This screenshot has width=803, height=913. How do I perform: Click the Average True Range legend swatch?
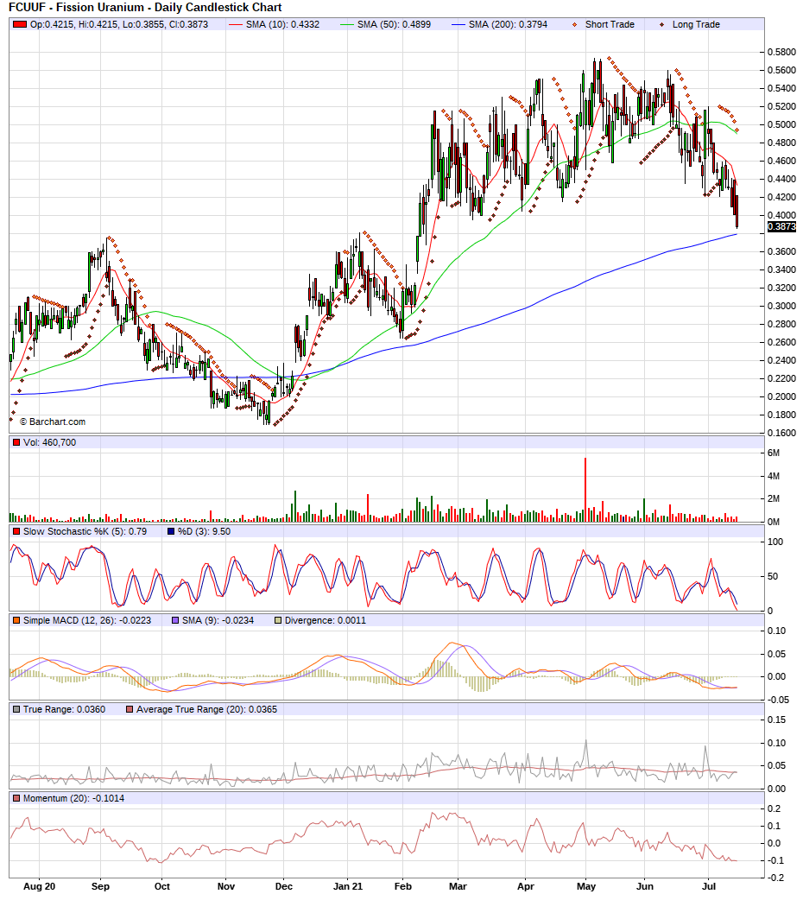(130, 710)
